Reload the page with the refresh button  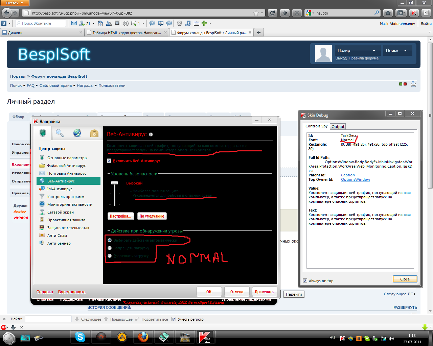273,13
